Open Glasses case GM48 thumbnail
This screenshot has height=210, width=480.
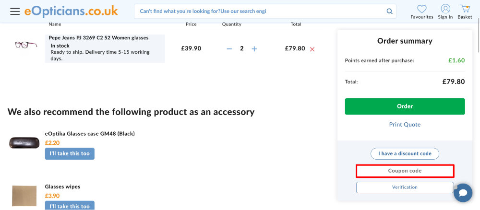pyautogui.click(x=24, y=143)
